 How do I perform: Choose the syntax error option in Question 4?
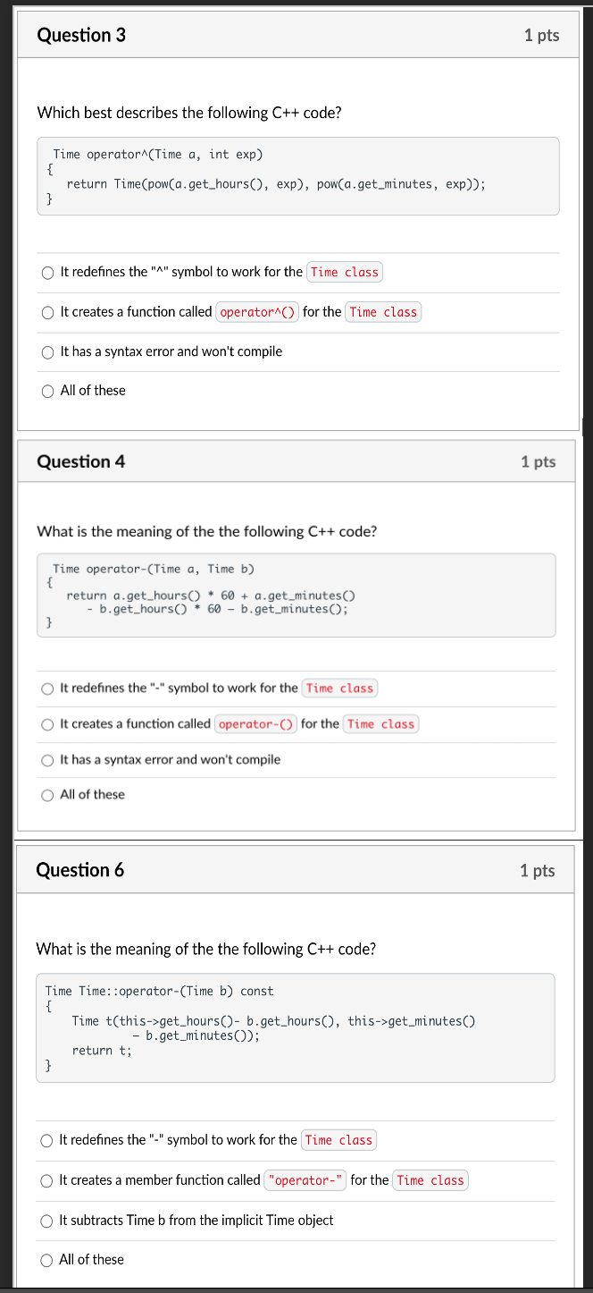click(x=46, y=759)
